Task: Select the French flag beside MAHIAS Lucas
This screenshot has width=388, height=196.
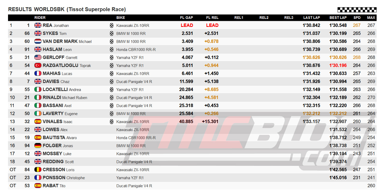Action: [x=38, y=73]
